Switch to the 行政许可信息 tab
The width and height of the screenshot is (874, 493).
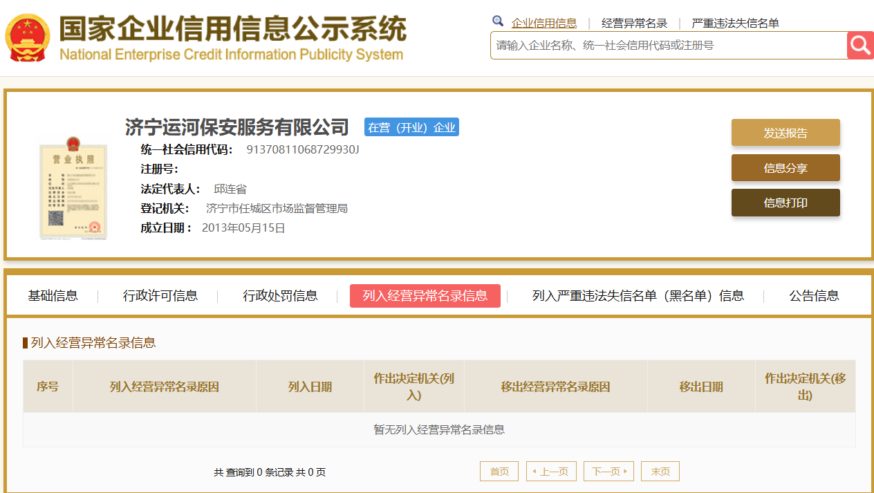tap(160, 296)
